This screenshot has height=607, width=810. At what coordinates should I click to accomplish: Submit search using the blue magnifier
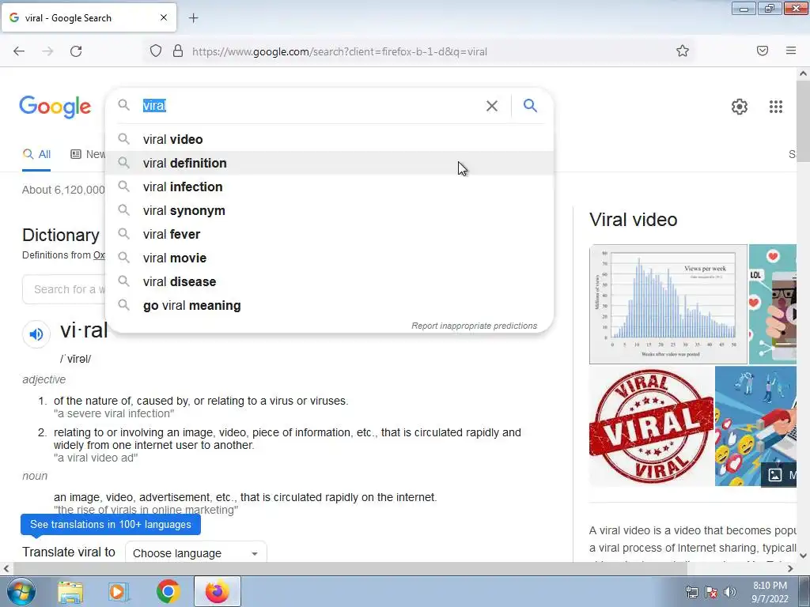point(530,106)
